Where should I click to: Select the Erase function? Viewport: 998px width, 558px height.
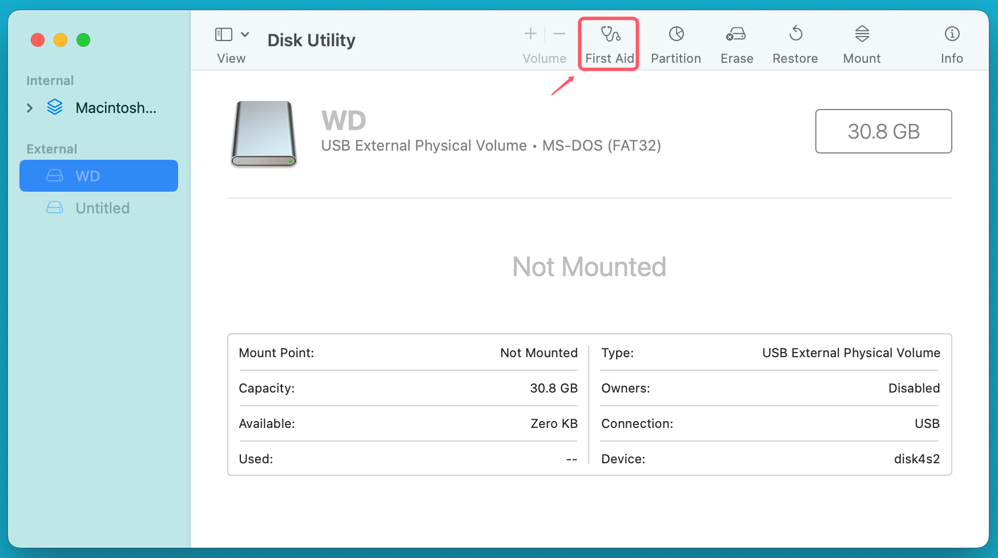(x=736, y=43)
